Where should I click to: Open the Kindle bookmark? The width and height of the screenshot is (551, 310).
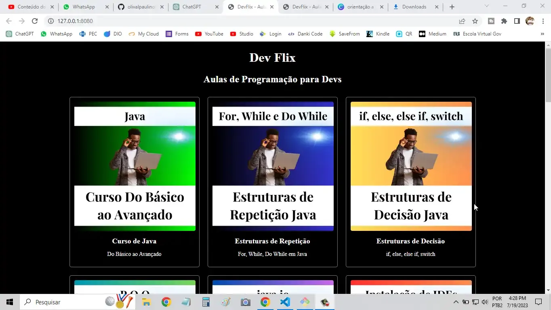pos(378,34)
